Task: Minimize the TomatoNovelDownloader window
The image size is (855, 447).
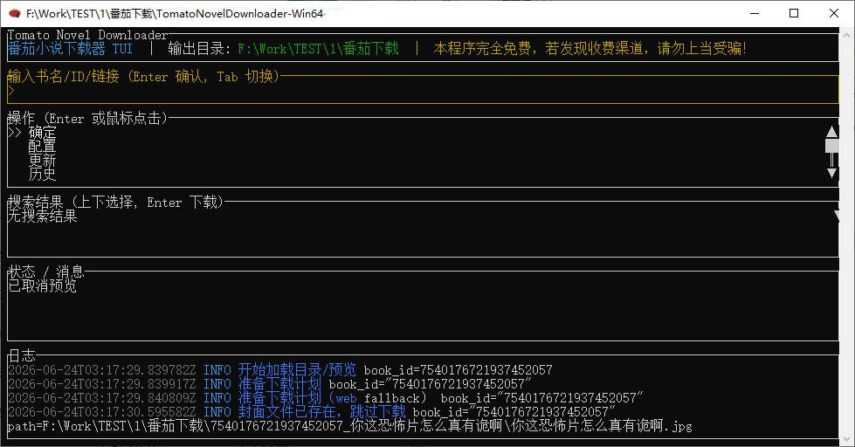Action: [x=755, y=13]
